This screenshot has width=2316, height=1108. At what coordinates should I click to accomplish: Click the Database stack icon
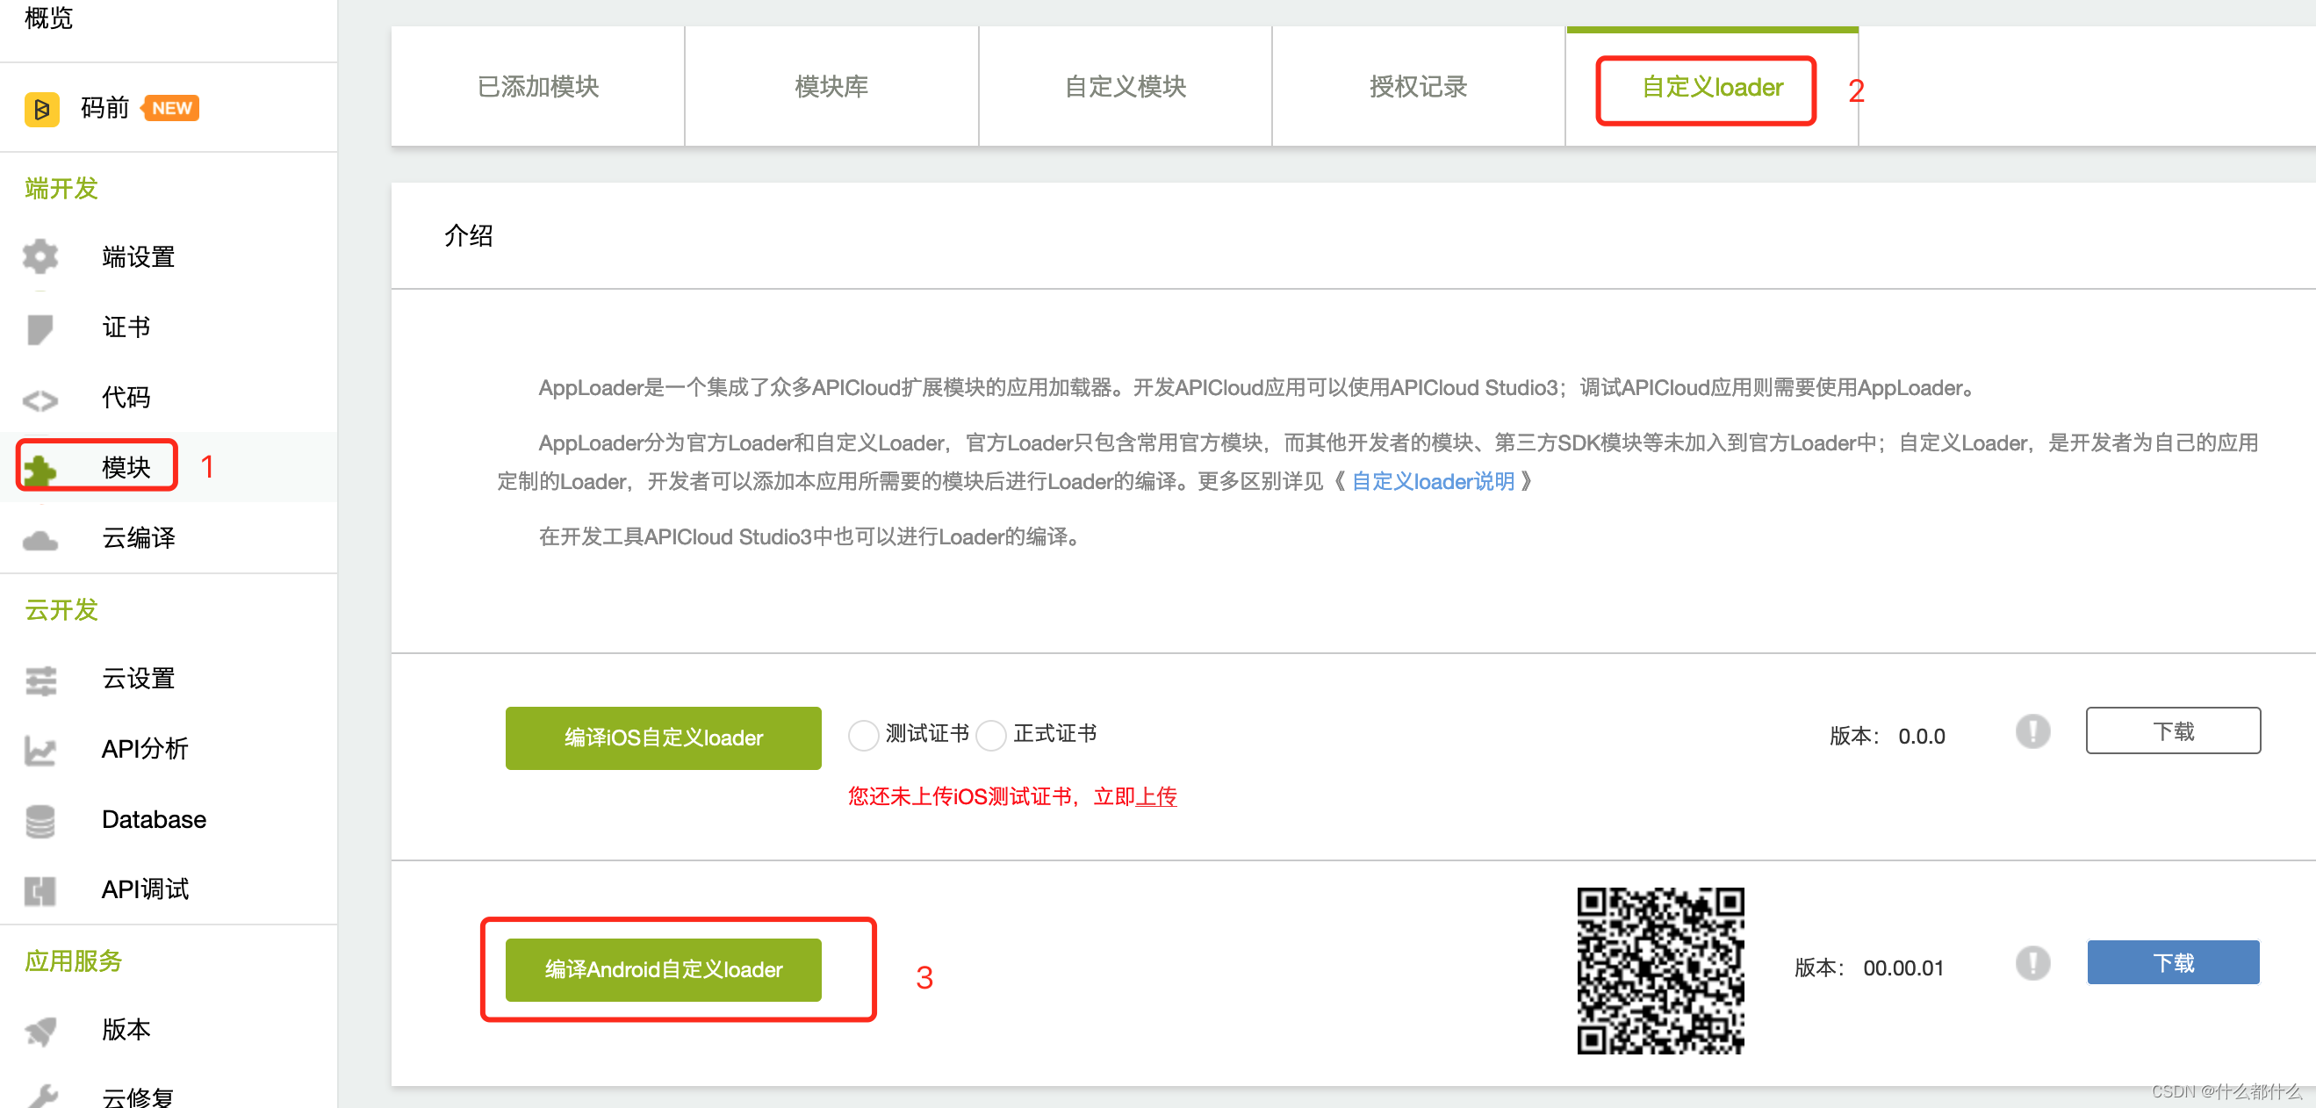40,820
